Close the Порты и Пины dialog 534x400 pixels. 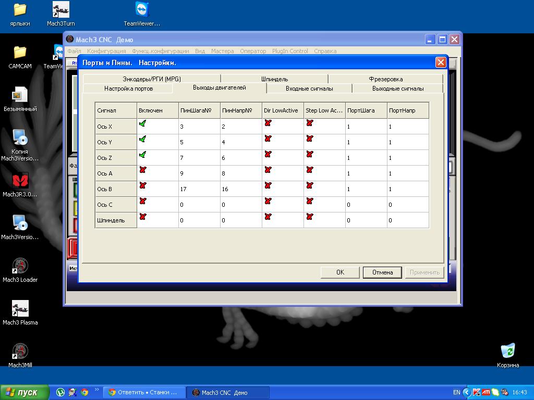pyautogui.click(x=441, y=63)
